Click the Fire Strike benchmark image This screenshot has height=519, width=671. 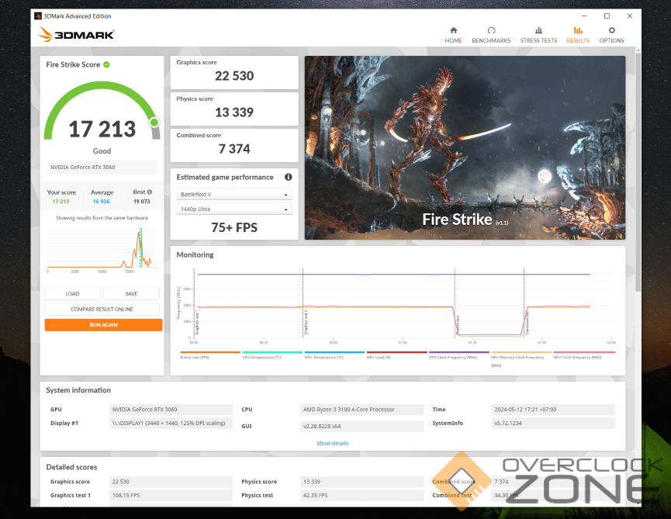(x=465, y=147)
